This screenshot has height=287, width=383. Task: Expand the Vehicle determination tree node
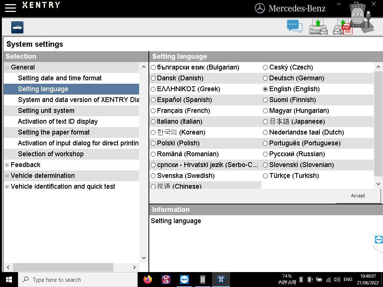click(7, 176)
